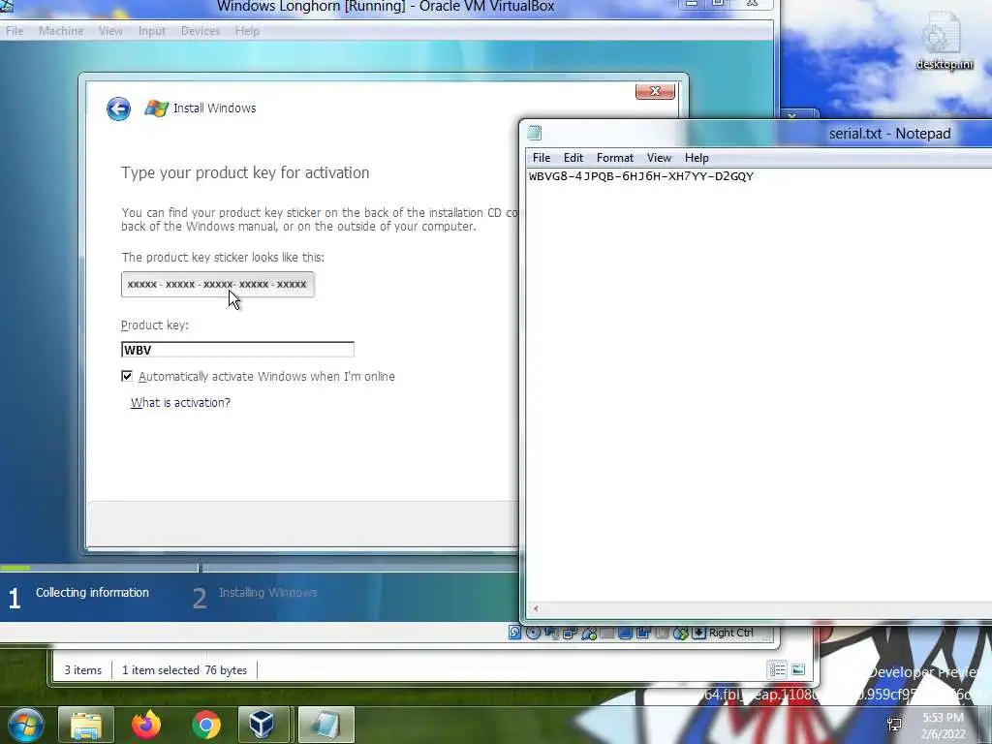Viewport: 992px width, 744px height.
Task: Switch to VirtualBox taskbar button
Action: click(262, 725)
